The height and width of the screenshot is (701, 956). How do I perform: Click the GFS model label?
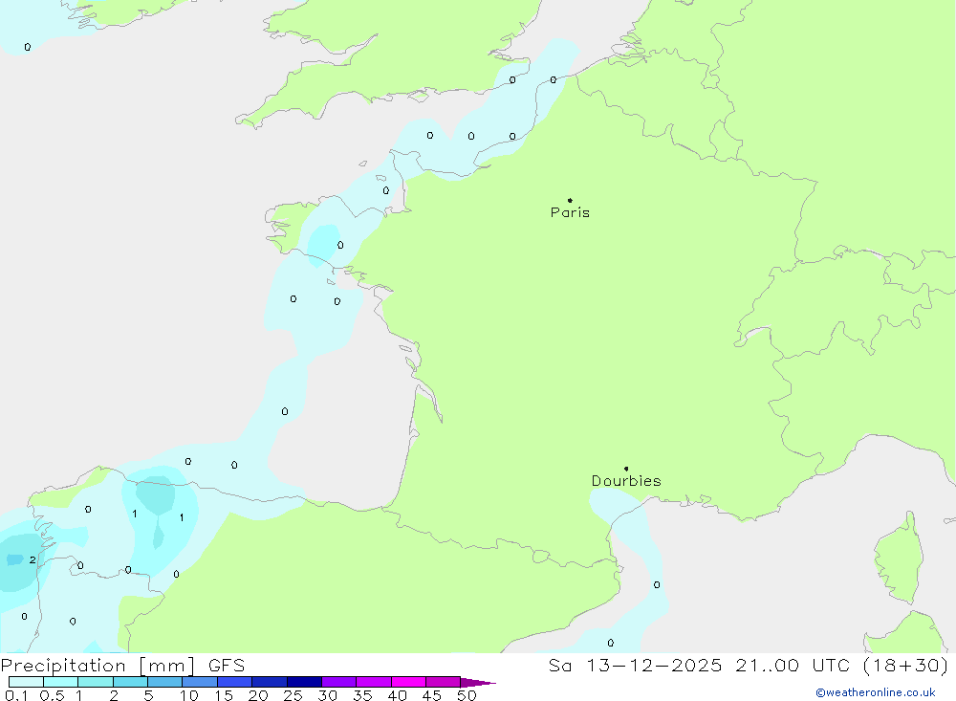(227, 666)
